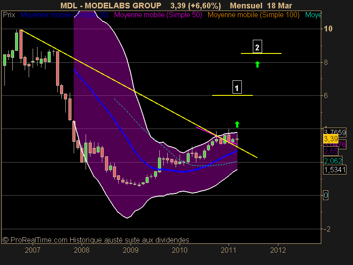Click the quote value 3,39 (+6,60%) in the header
This screenshot has height=265, width=353.
195,5
